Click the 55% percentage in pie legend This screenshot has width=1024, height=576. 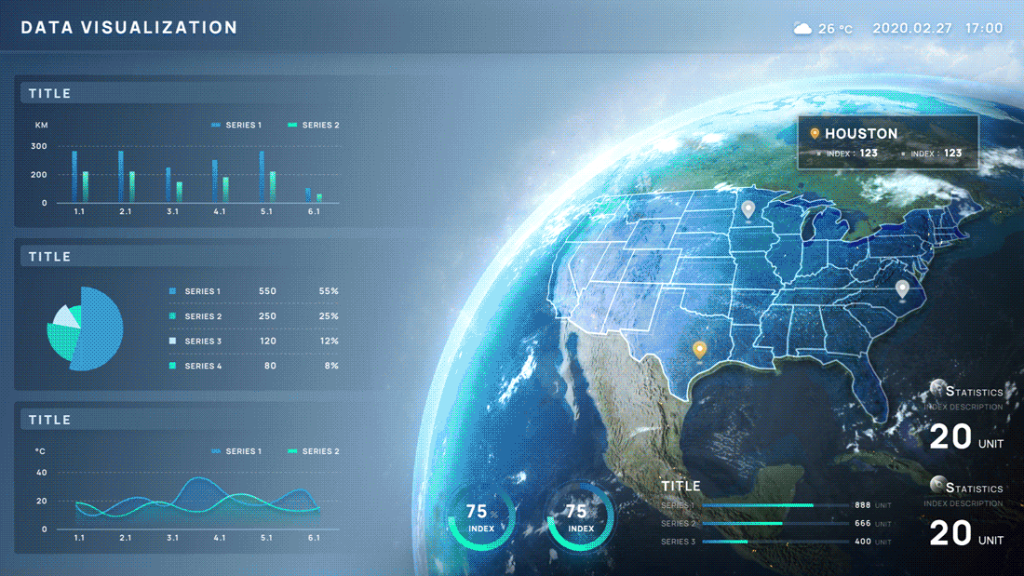(329, 291)
